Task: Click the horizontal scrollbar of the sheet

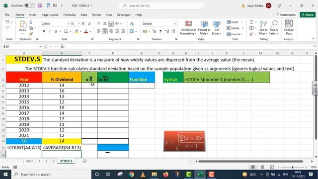Action: tap(250, 162)
